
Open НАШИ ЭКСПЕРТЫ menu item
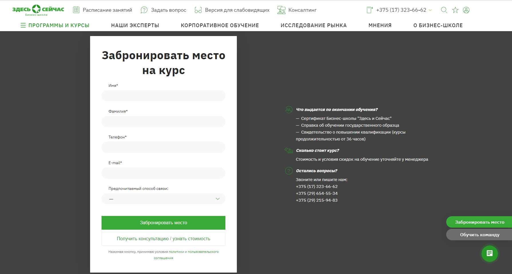(x=135, y=25)
